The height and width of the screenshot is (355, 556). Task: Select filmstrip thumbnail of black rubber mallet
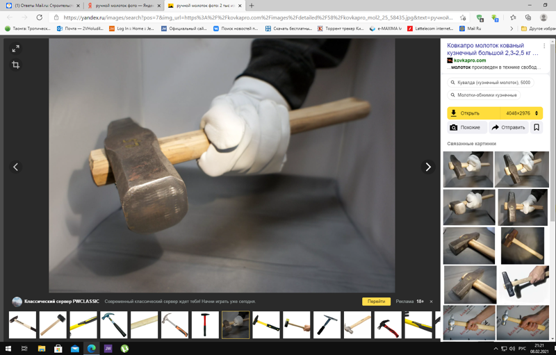[53, 324]
